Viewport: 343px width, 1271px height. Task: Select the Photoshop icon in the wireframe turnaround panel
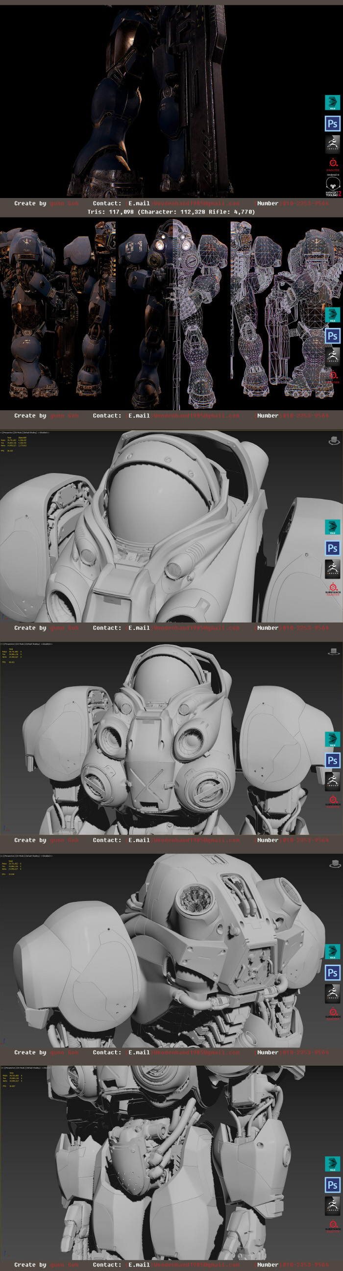[x=333, y=336]
